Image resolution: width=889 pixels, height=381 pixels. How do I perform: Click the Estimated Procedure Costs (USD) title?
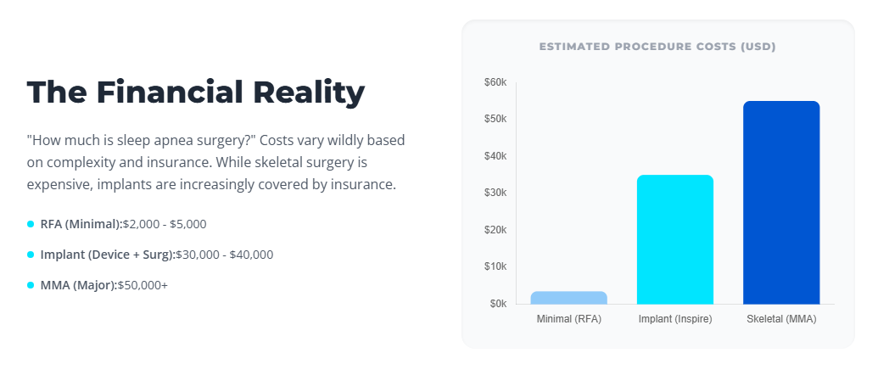pyautogui.click(x=657, y=47)
